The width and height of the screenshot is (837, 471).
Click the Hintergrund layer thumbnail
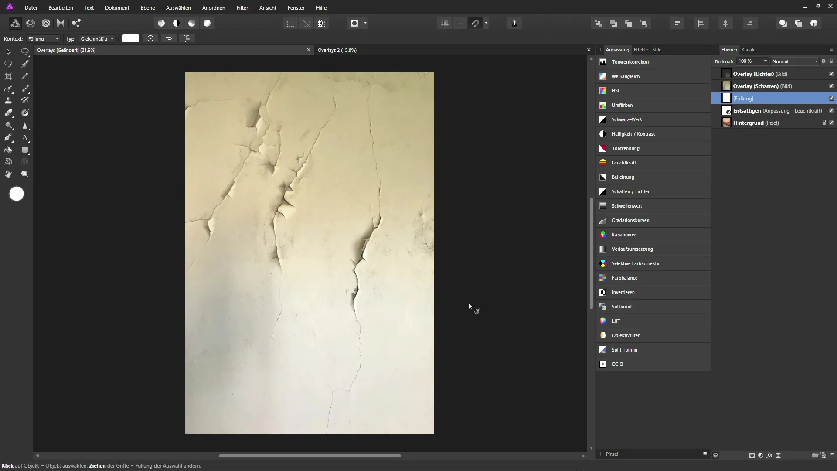tap(726, 123)
